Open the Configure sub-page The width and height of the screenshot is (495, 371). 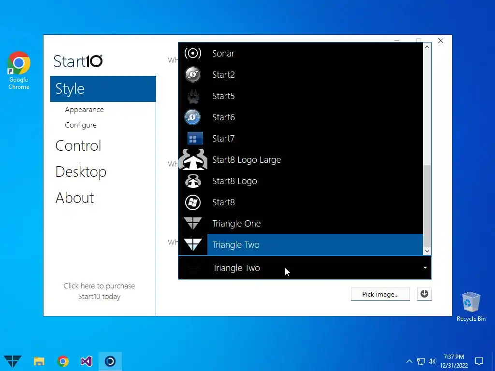pyautogui.click(x=81, y=125)
